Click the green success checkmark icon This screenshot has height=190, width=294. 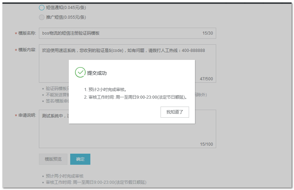pyautogui.click(x=80, y=72)
